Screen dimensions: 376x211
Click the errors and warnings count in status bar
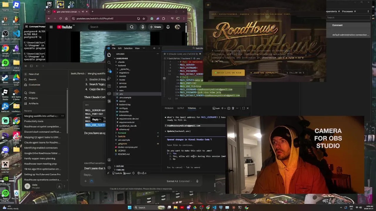point(142,173)
